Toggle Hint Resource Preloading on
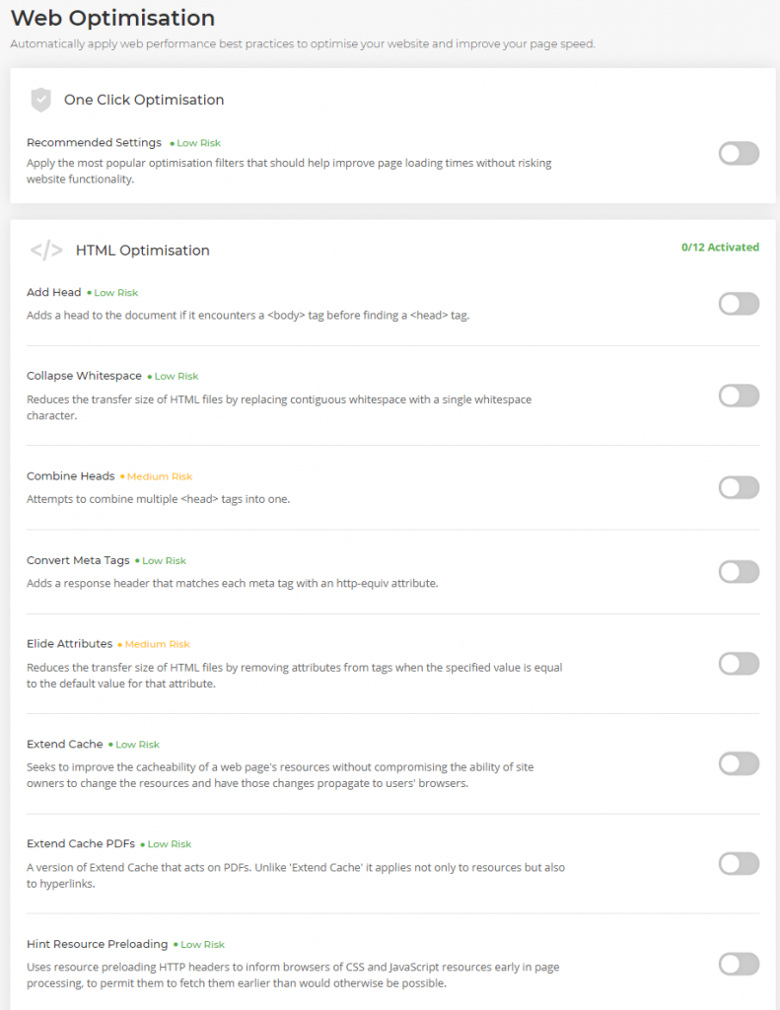780x1010 pixels. coord(739,965)
